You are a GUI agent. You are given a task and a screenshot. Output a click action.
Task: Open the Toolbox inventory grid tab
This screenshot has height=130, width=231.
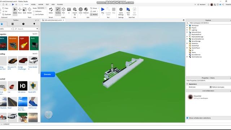click(x=13, y=24)
